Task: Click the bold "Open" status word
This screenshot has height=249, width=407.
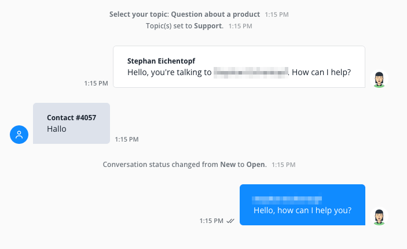Action: (x=255, y=165)
